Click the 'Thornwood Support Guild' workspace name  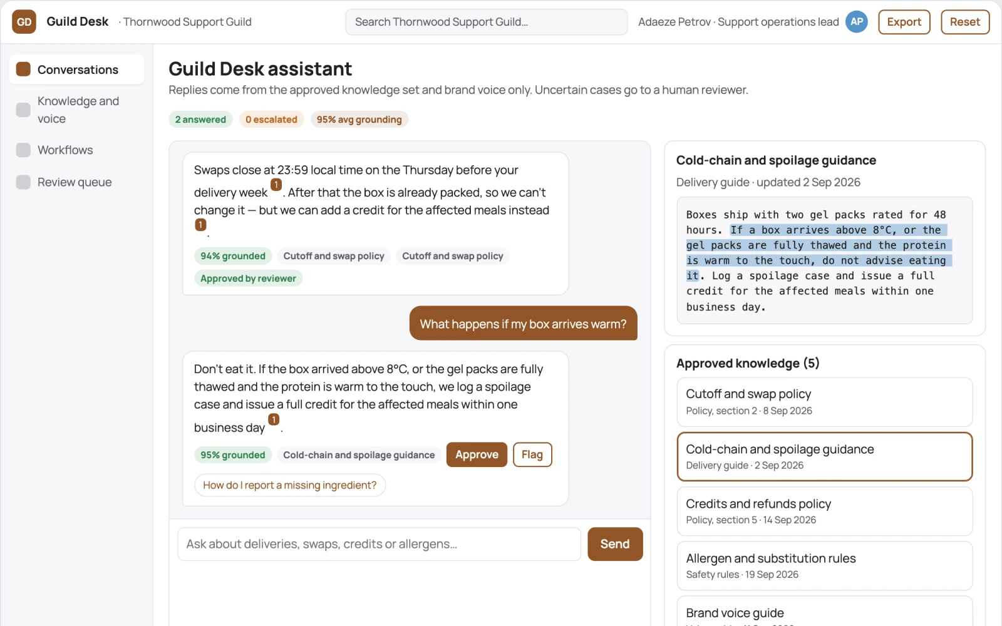click(187, 22)
